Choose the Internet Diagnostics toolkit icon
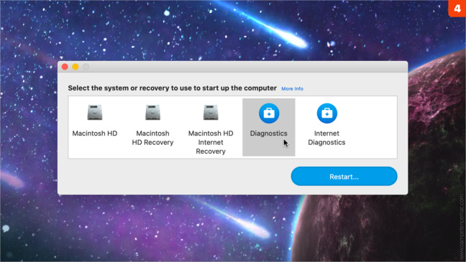Screen dimensions: 466x262 (x=326, y=113)
